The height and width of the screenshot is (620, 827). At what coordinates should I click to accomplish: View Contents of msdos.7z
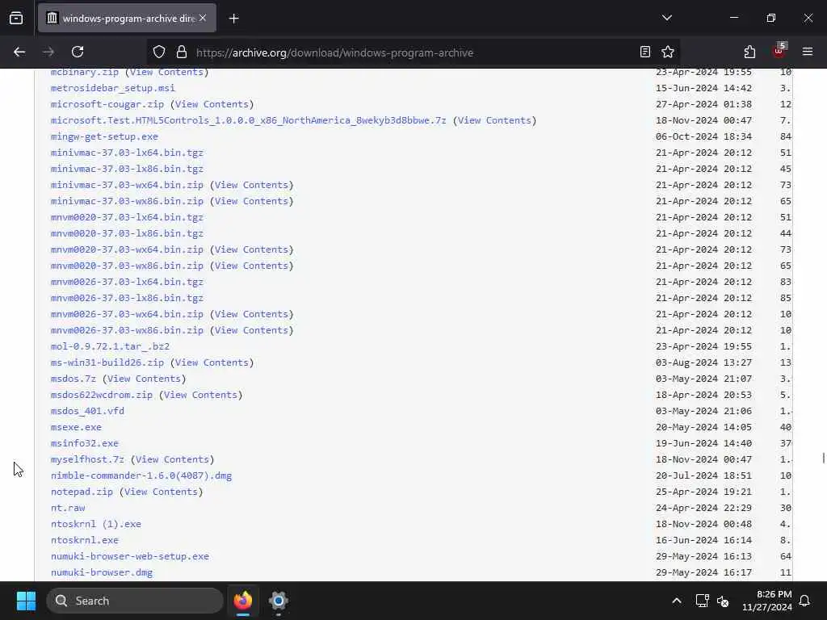[144, 379]
